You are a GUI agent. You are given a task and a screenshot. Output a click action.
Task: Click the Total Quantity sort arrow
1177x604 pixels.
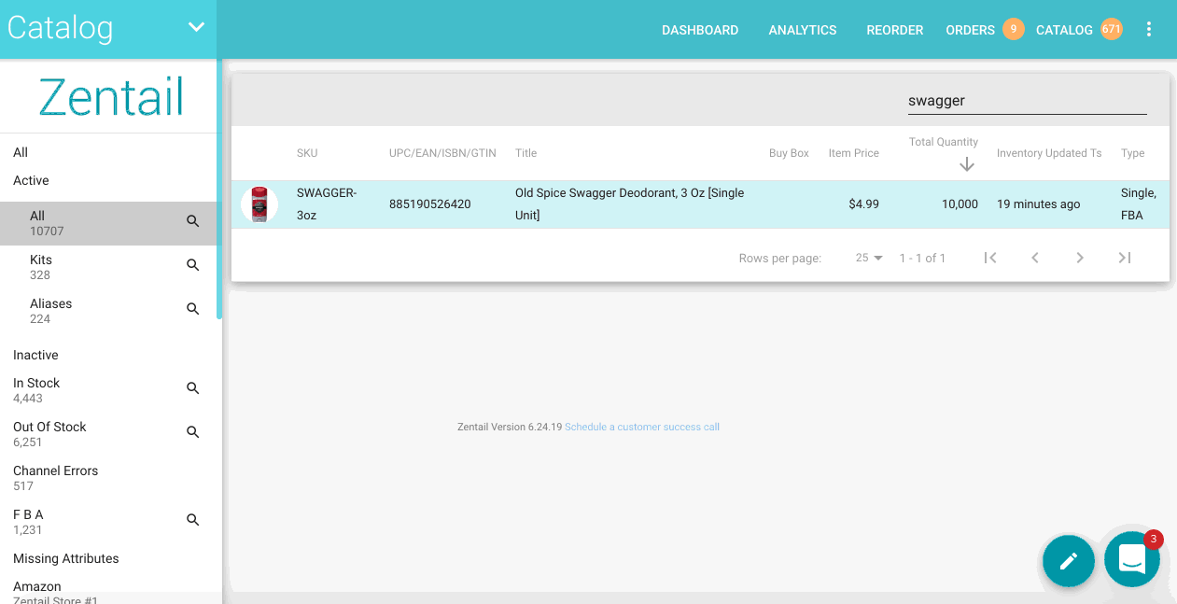[x=967, y=164]
